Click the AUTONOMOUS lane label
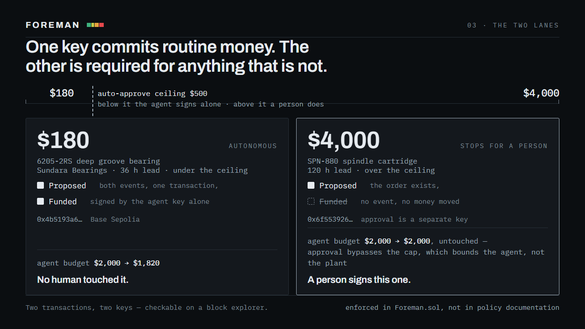 coord(253,146)
